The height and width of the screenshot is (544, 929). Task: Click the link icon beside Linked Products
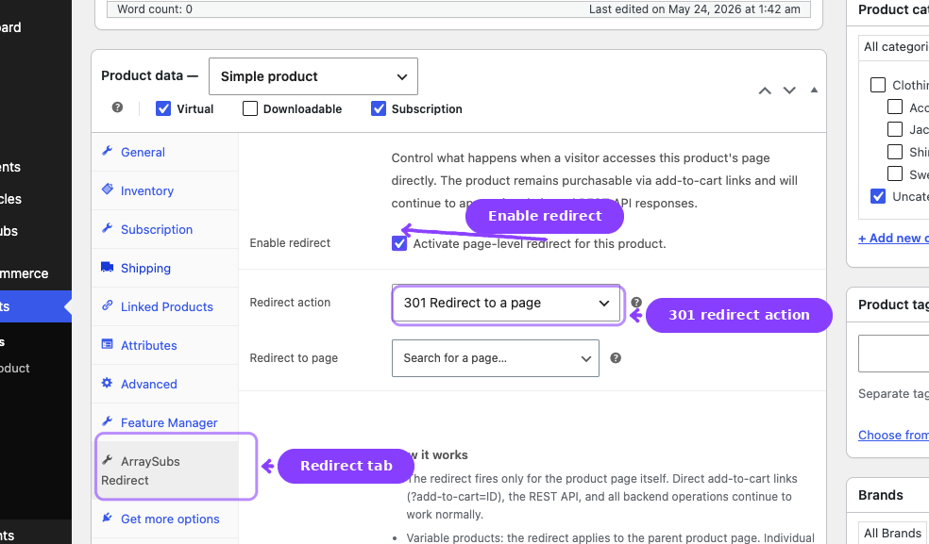tap(108, 305)
